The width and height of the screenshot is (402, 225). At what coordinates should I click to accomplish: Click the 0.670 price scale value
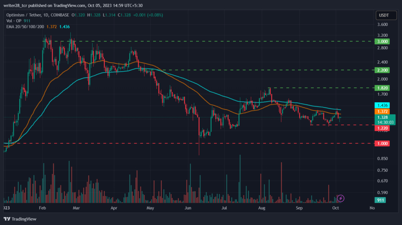tap(382, 181)
